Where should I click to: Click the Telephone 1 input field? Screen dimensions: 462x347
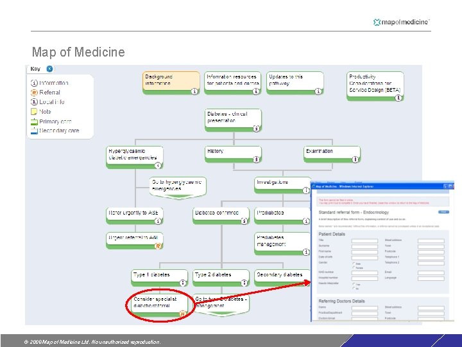click(431, 258)
